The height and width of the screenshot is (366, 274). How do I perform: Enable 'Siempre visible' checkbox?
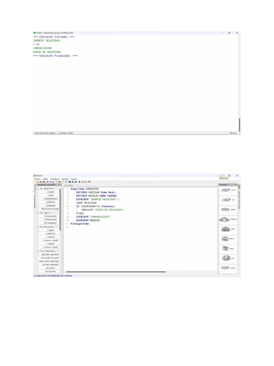pos(59,133)
